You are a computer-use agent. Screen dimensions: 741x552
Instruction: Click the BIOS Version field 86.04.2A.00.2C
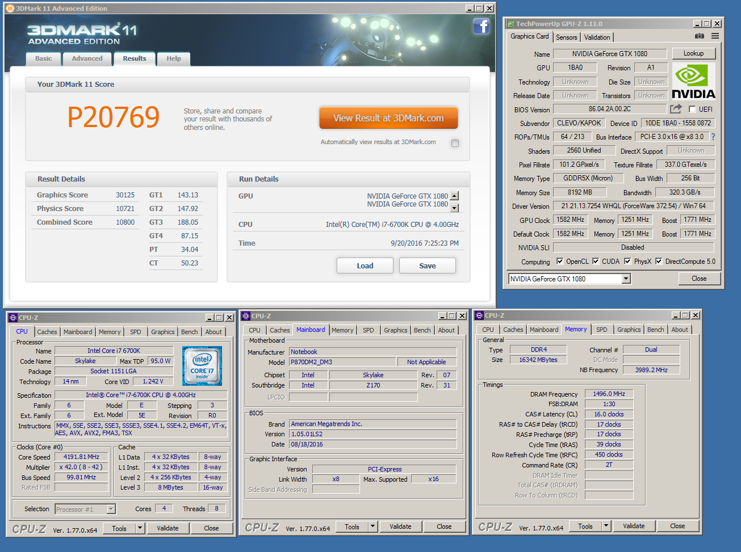(610, 109)
